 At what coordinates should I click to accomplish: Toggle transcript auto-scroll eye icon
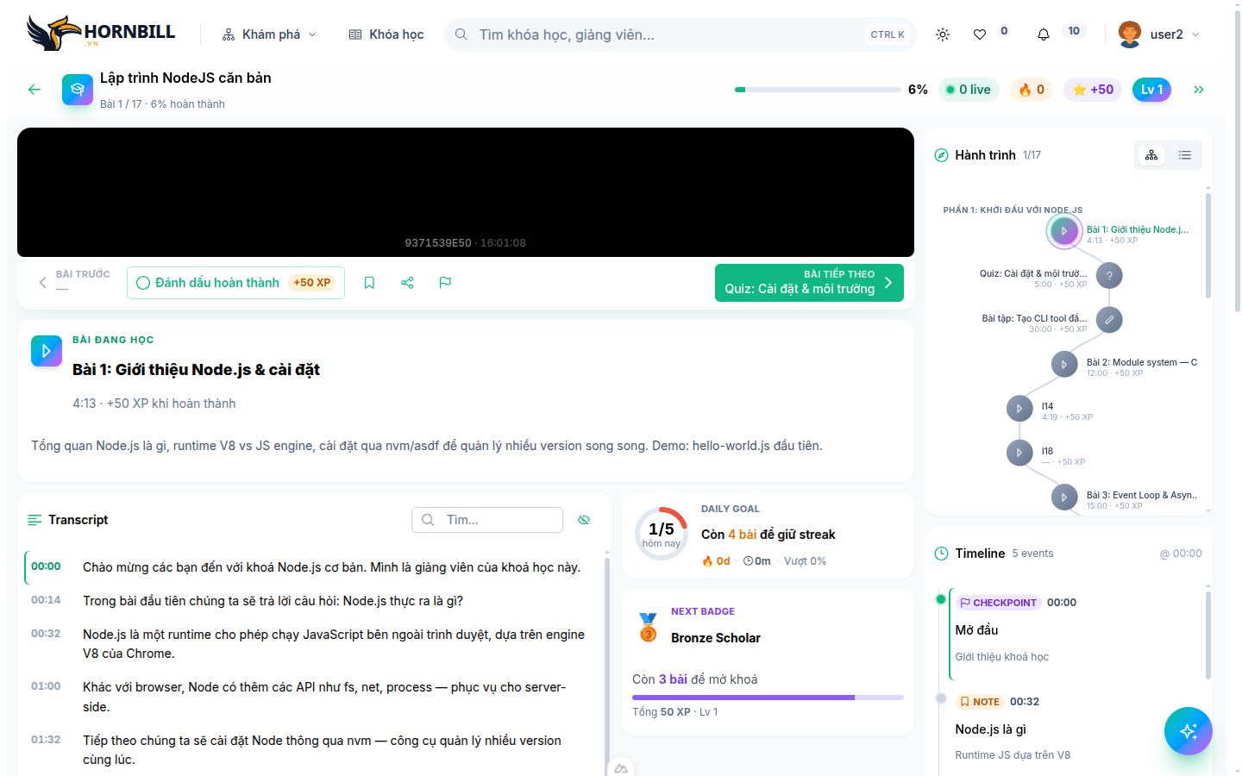(584, 520)
